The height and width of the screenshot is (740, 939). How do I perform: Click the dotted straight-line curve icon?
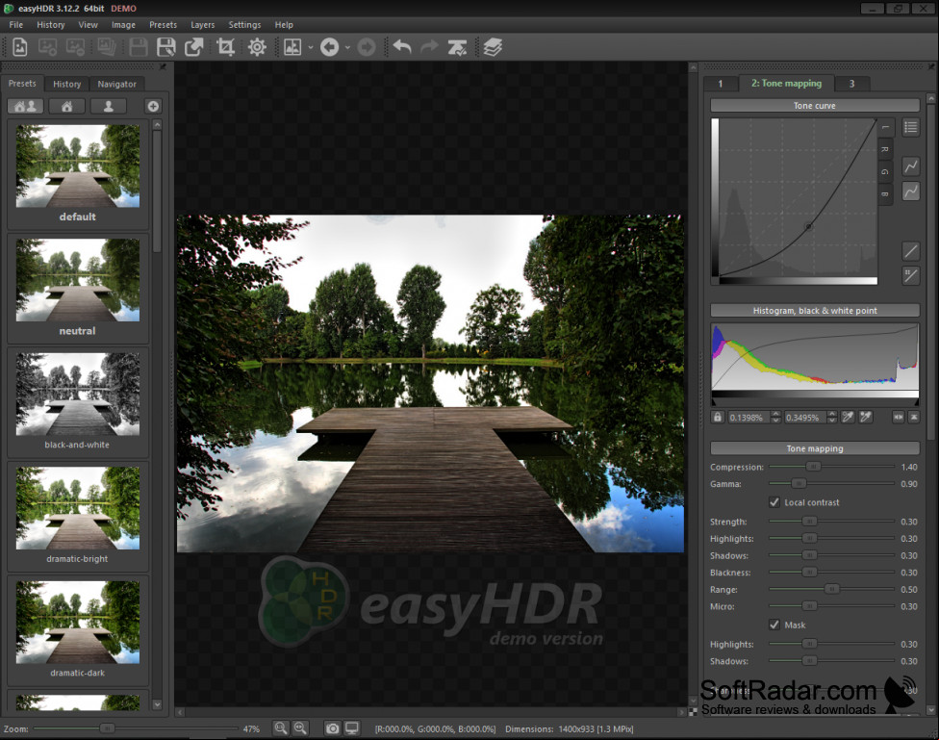[x=911, y=275]
